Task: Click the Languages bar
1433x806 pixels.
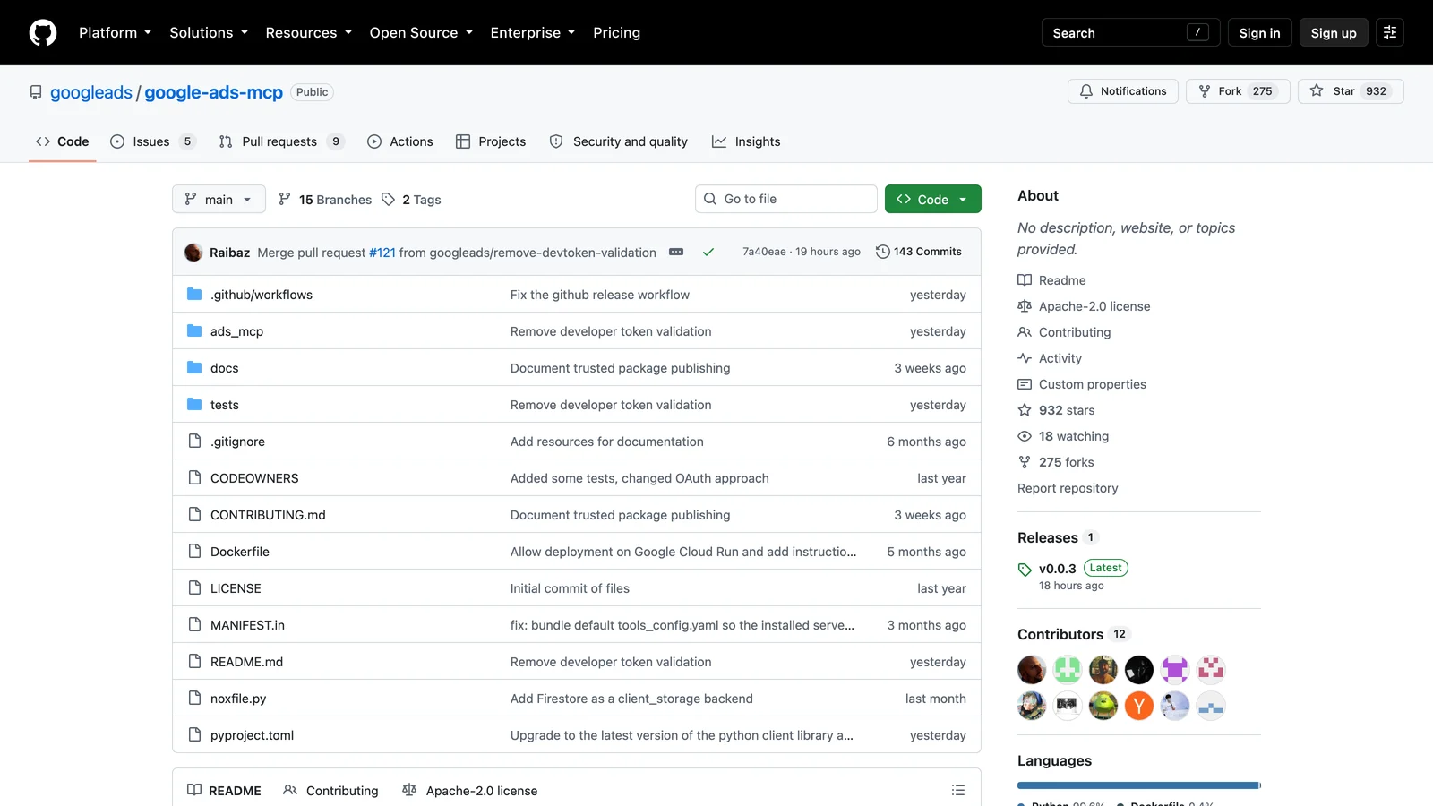Action: coord(1139,785)
